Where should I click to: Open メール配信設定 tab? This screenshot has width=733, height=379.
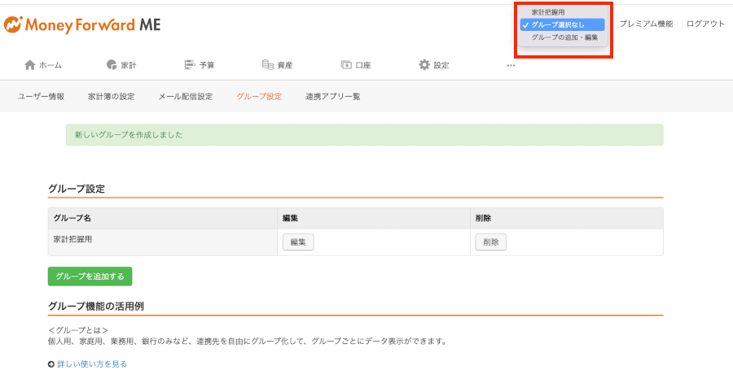(x=186, y=97)
